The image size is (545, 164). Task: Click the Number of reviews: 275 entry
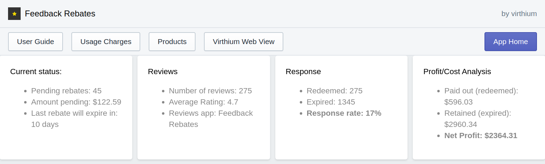point(210,91)
